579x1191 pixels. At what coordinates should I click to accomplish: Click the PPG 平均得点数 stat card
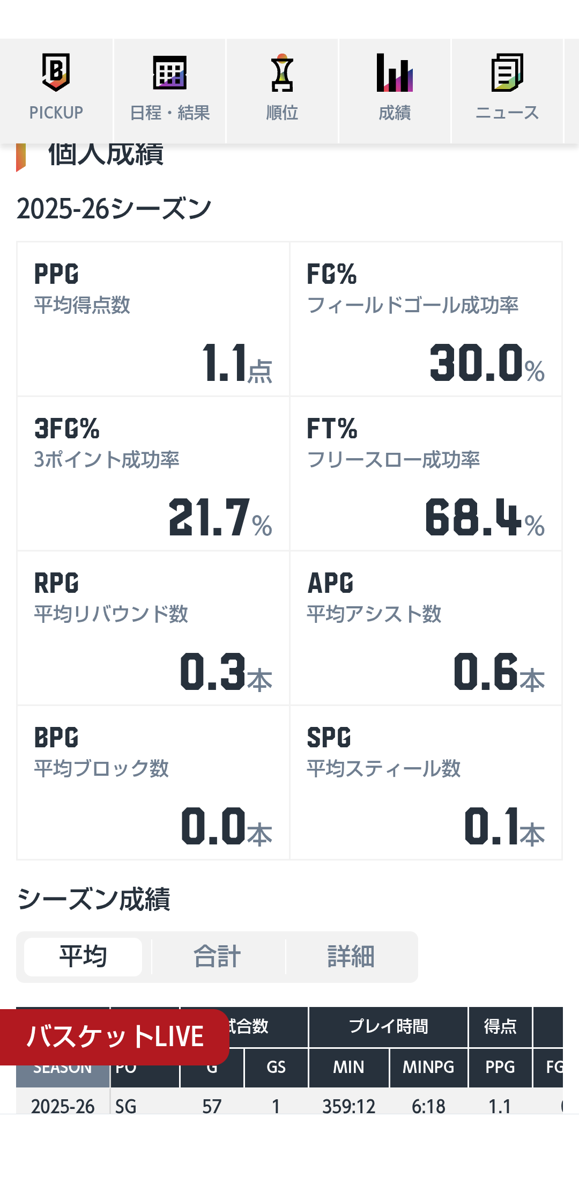(153, 319)
